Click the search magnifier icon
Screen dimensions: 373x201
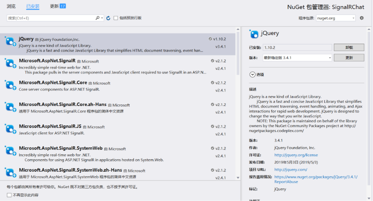pyautogui.click(x=98, y=18)
